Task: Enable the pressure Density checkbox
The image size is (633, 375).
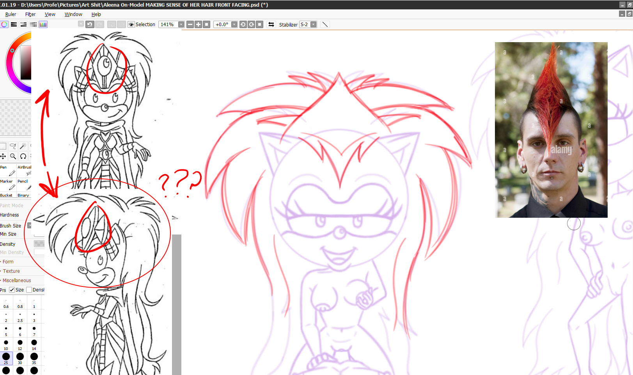Action: tap(29, 290)
